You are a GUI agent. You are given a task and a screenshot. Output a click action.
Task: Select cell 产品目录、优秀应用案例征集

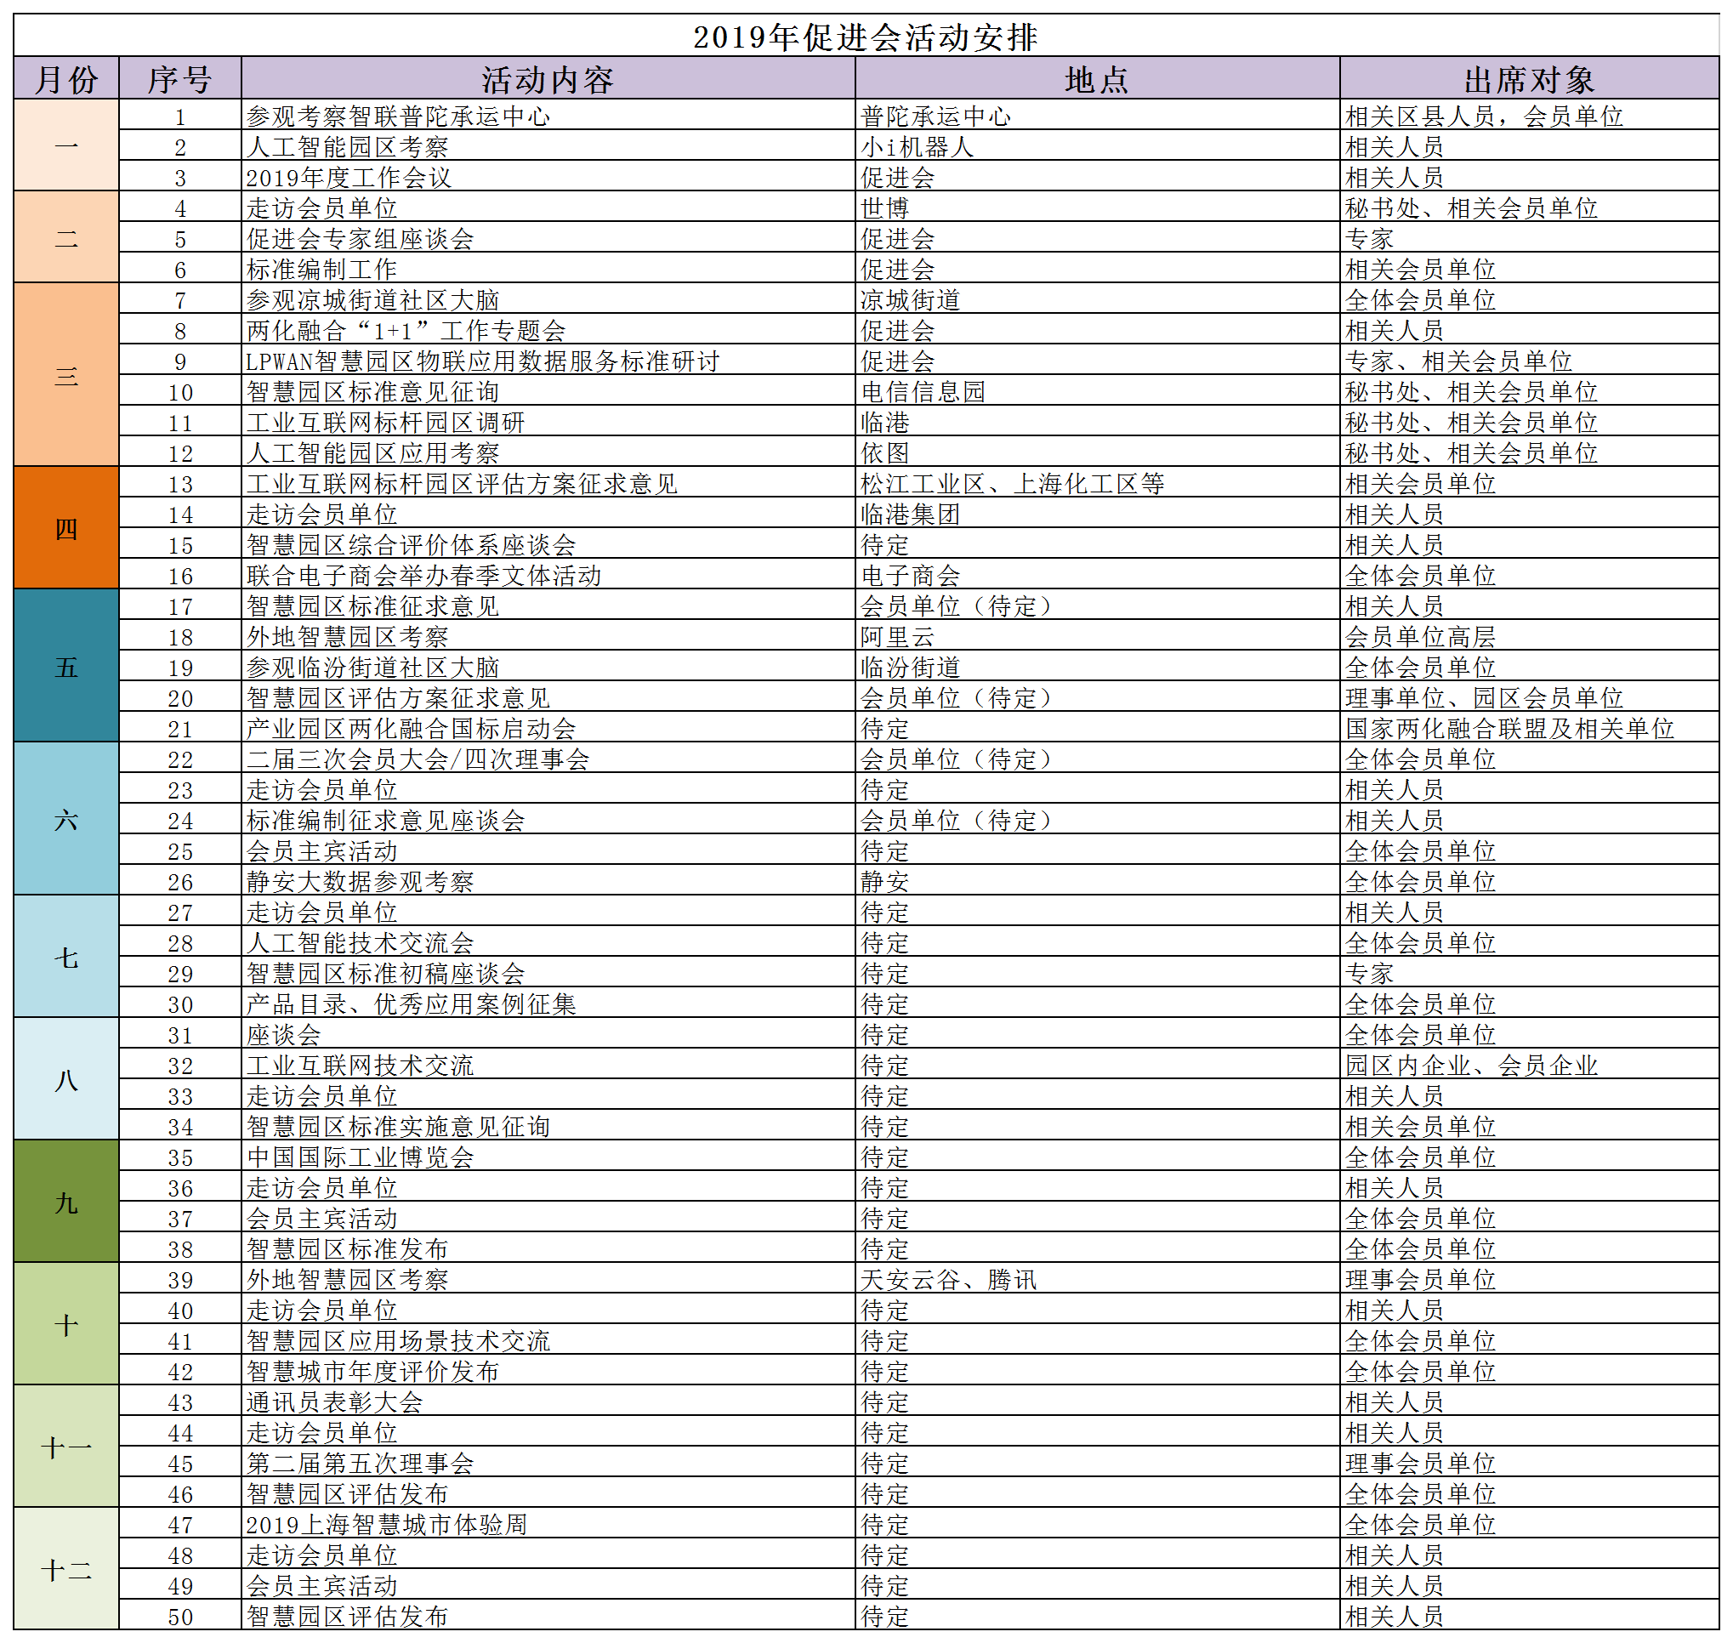pyautogui.click(x=548, y=1003)
